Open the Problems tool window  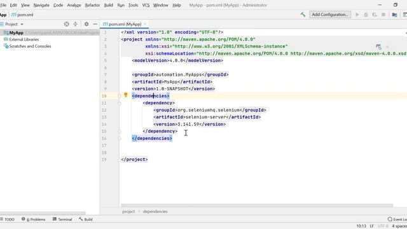click(34, 219)
